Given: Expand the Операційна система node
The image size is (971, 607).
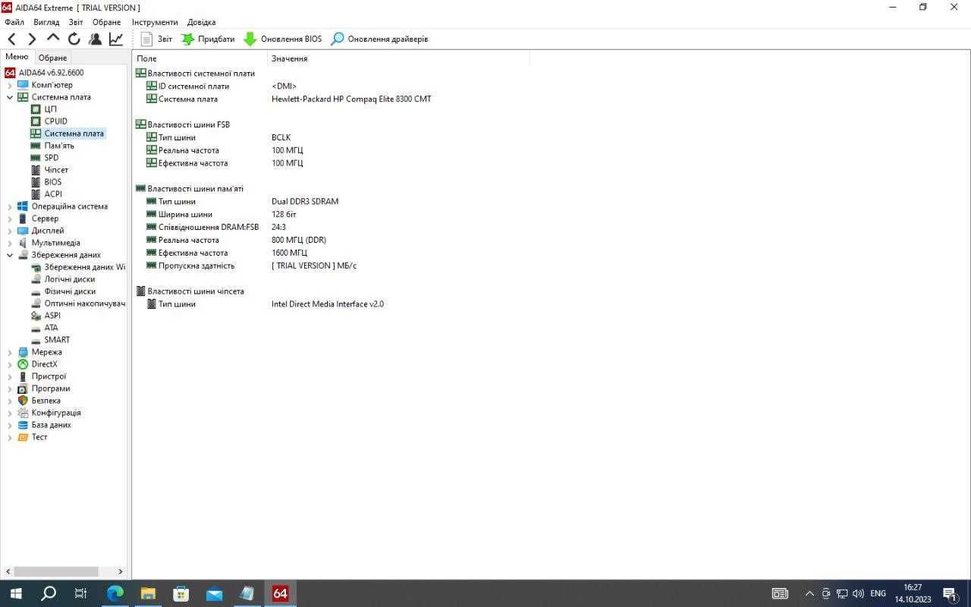Looking at the screenshot, I should coord(10,206).
